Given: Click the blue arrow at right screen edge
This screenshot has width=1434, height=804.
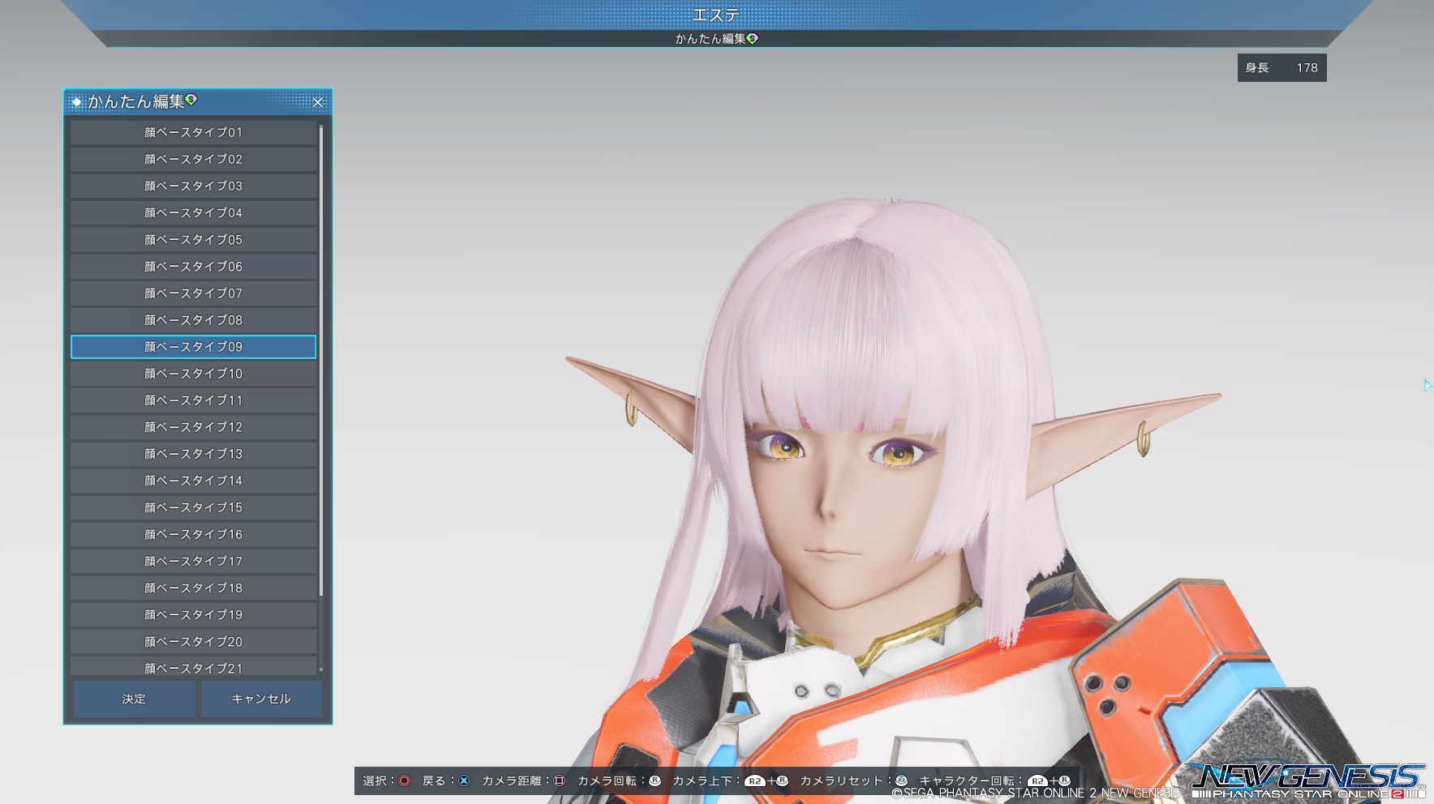Looking at the screenshot, I should [x=1427, y=385].
